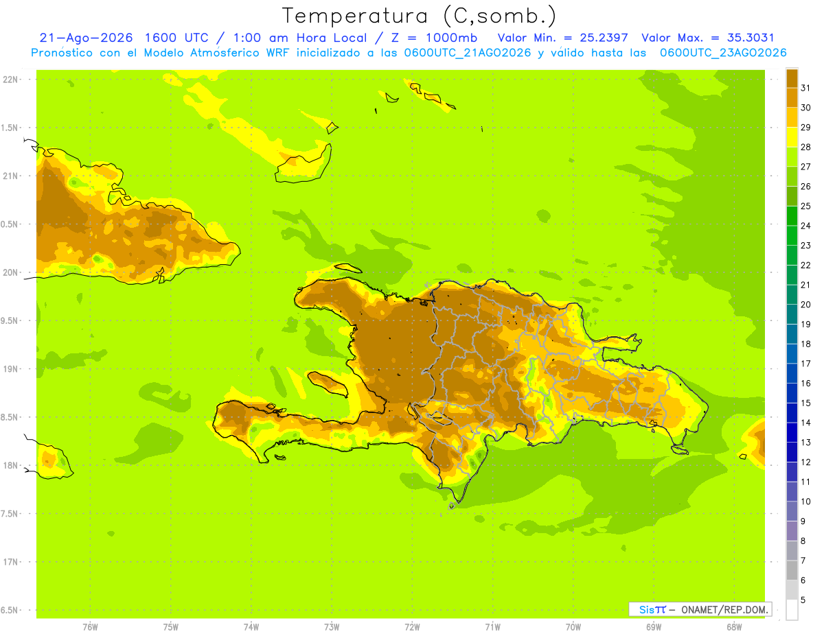Click the "70W" longitude label
The width and height of the screenshot is (824, 636).
tap(573, 626)
